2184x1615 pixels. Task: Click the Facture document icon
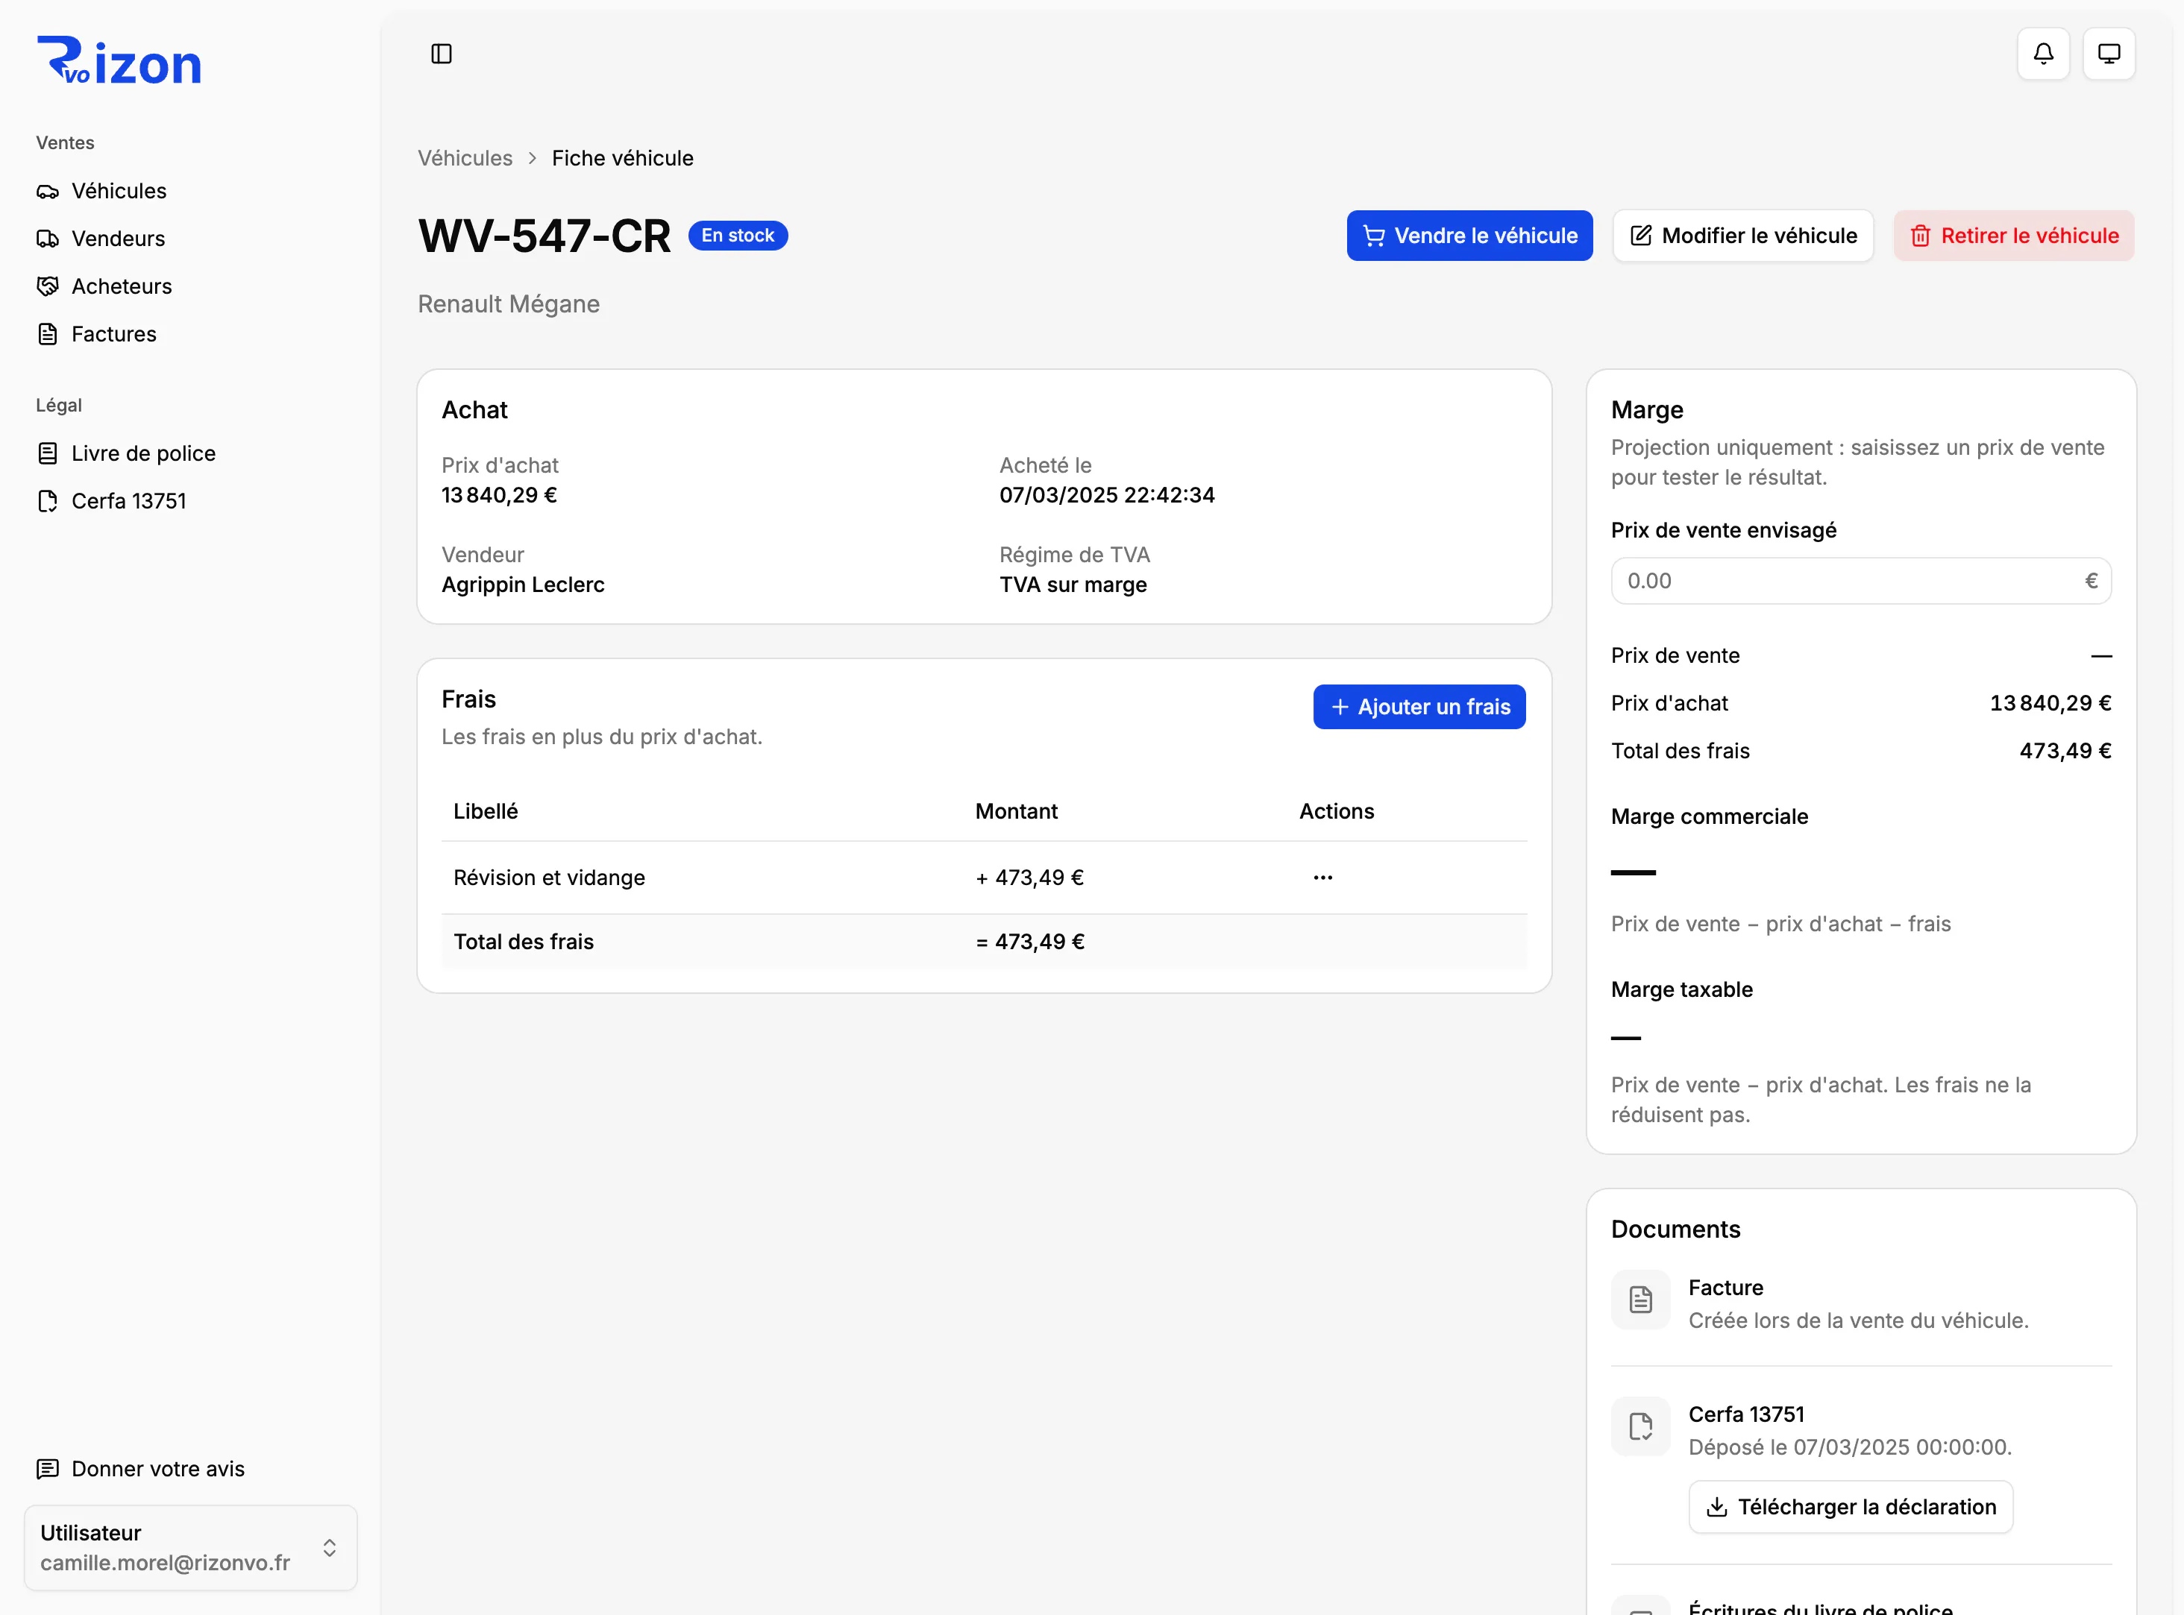point(1640,1300)
